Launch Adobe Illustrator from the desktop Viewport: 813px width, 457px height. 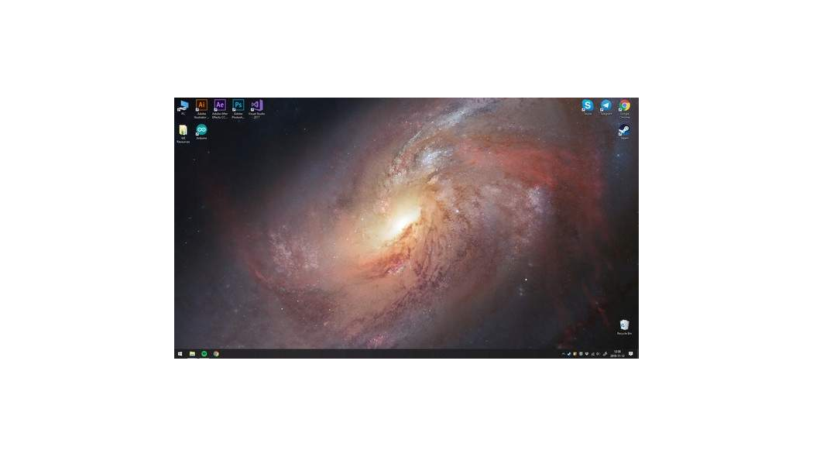click(x=201, y=109)
